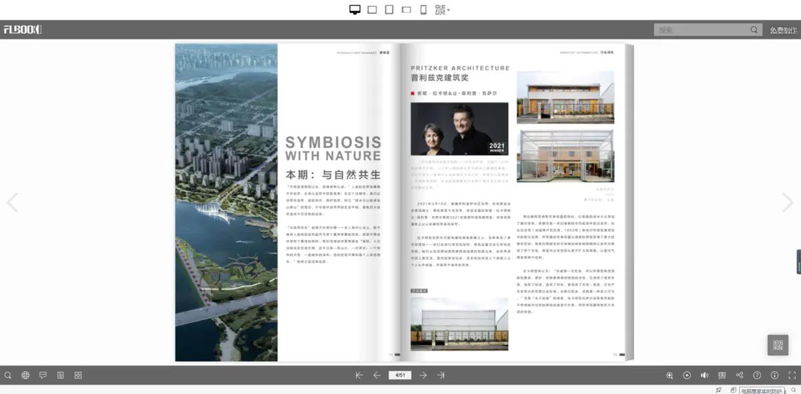The image size is (801, 394).
Task: Go to previous page with left arrow
Action: point(12,203)
